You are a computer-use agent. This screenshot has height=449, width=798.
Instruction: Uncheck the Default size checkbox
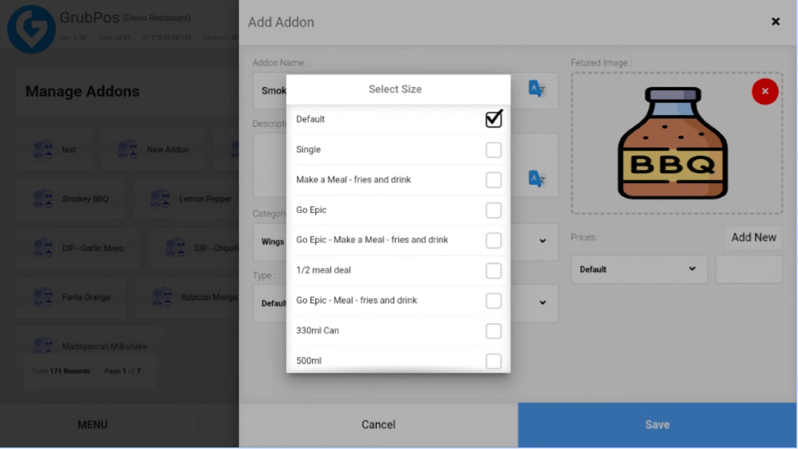493,119
